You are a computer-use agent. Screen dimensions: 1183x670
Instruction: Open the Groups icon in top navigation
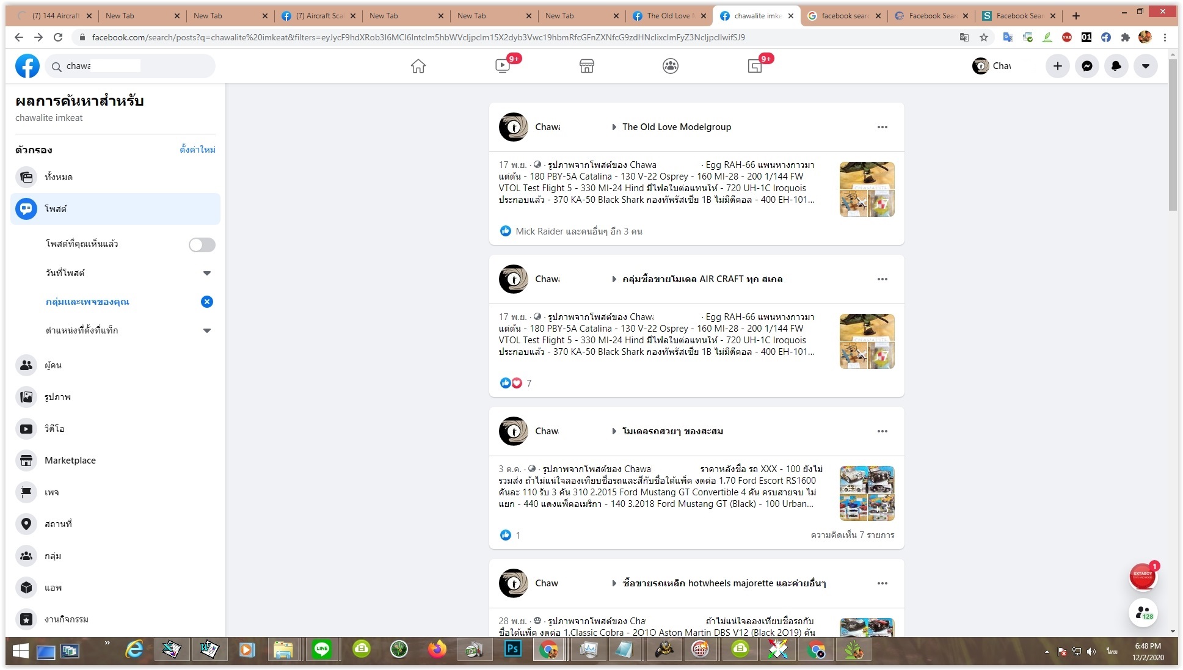click(670, 66)
